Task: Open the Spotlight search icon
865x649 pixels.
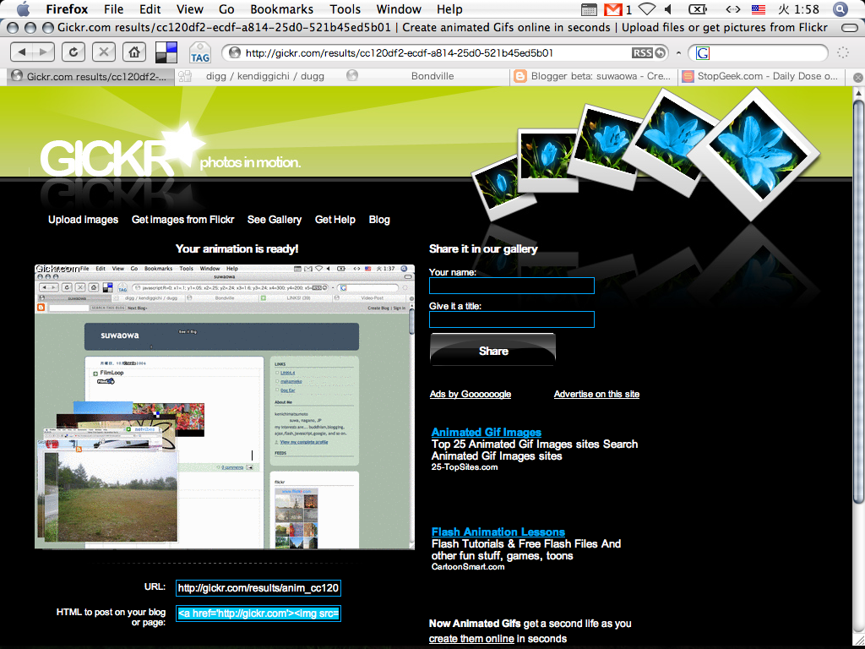Action: pyautogui.click(x=841, y=9)
